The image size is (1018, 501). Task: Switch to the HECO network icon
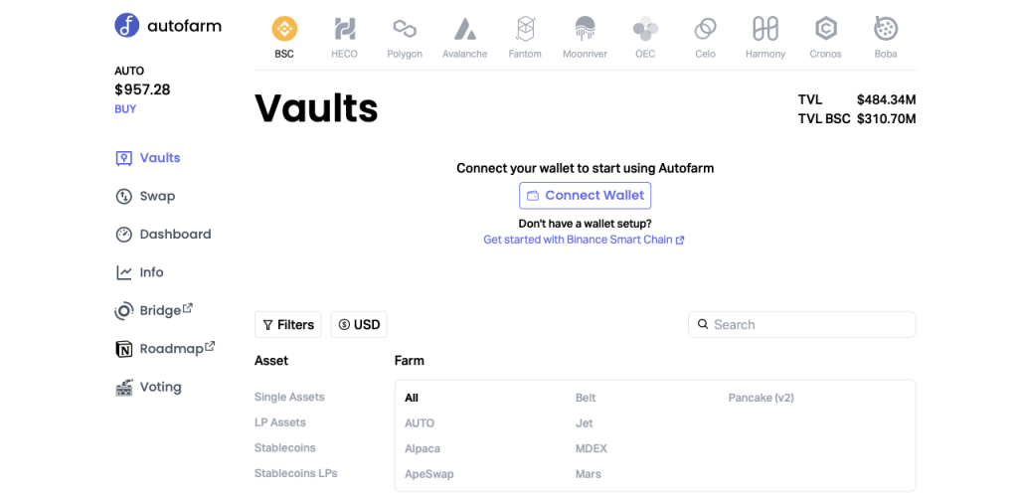[344, 29]
